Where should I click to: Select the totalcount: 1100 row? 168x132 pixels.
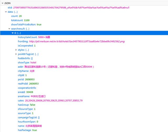(84, 20)
